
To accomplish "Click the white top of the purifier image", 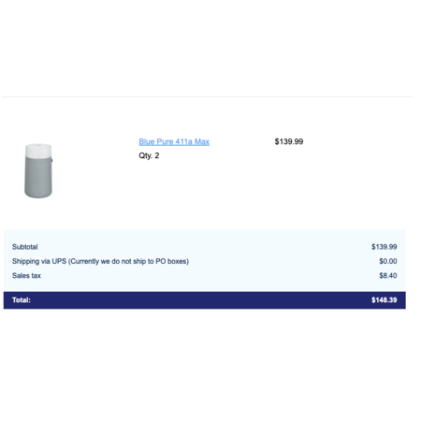I will [38, 150].
